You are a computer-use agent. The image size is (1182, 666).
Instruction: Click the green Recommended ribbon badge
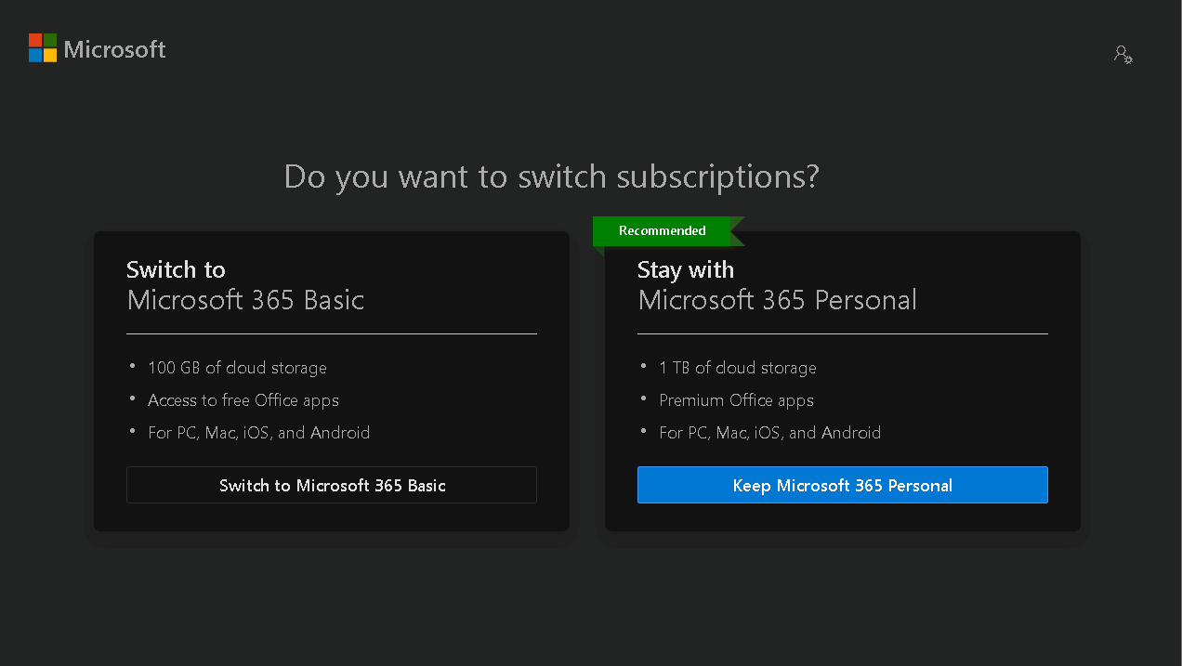click(667, 231)
